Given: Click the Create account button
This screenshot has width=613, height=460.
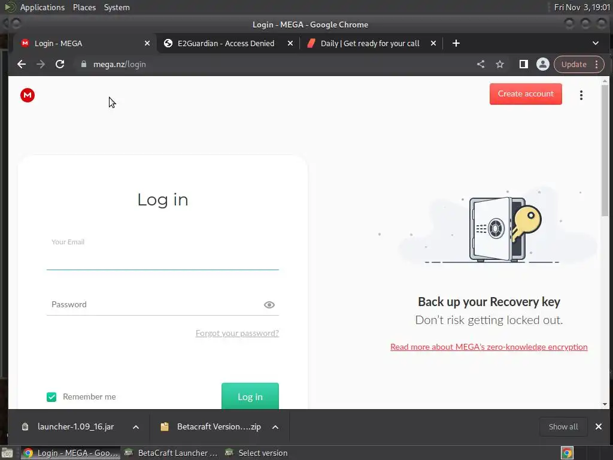Looking at the screenshot, I should (x=526, y=94).
